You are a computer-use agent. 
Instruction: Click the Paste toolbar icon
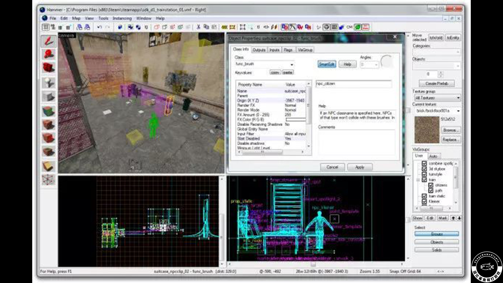[x=213, y=27]
